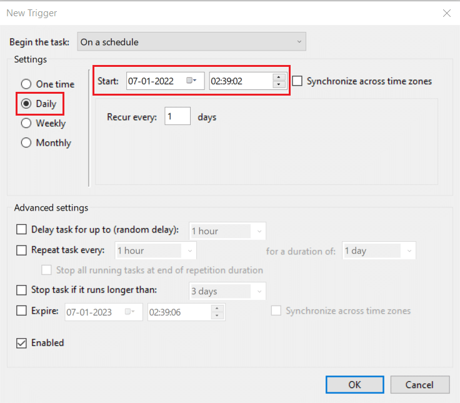This screenshot has height=403, width=460.
Task: Uncheck the Enabled checkbox
Action: 21,343
